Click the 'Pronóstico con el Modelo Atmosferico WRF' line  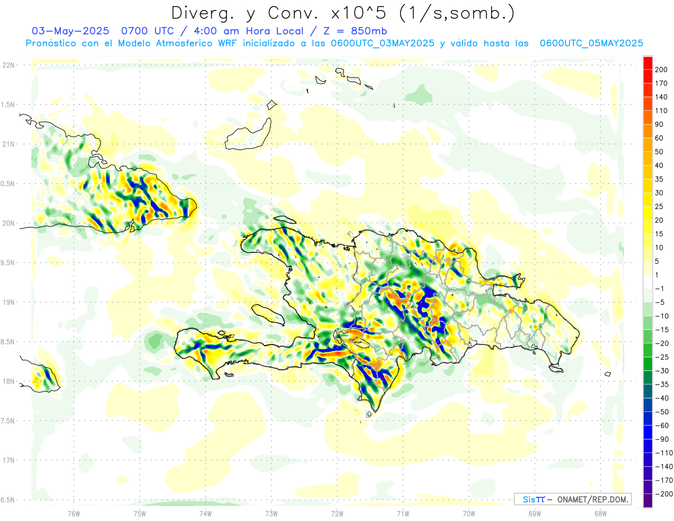pos(132,43)
